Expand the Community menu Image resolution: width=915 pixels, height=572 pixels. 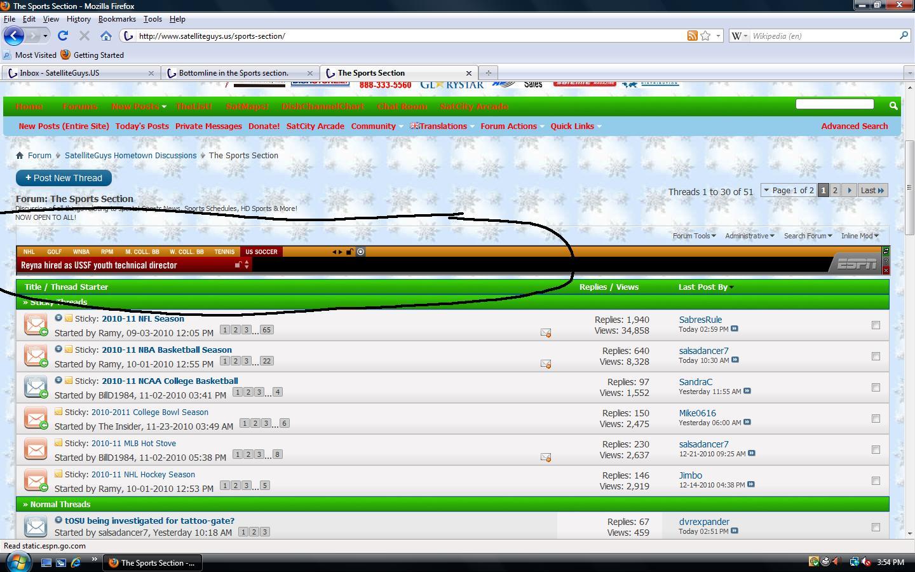click(x=377, y=126)
